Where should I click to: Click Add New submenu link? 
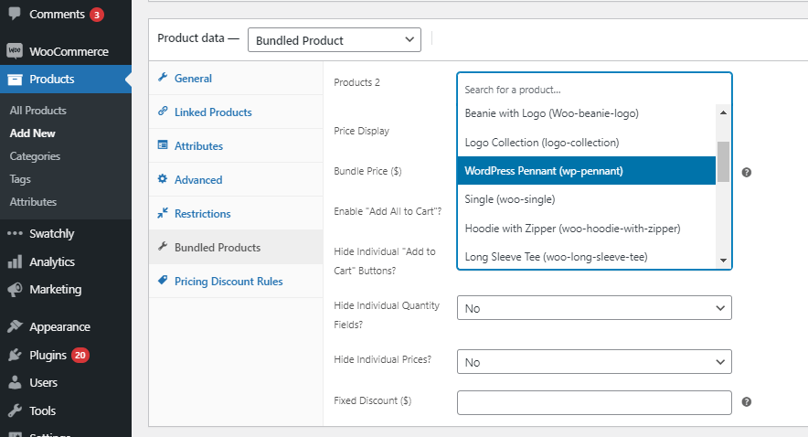[33, 133]
